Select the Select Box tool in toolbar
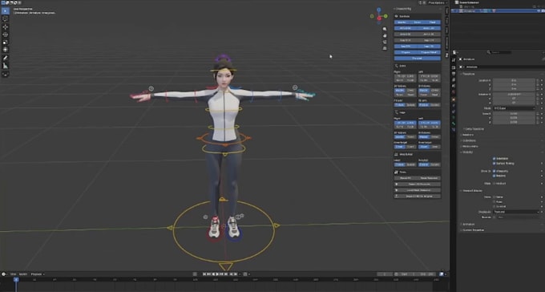Image resolution: width=545 pixels, height=292 pixels. (x=6, y=10)
